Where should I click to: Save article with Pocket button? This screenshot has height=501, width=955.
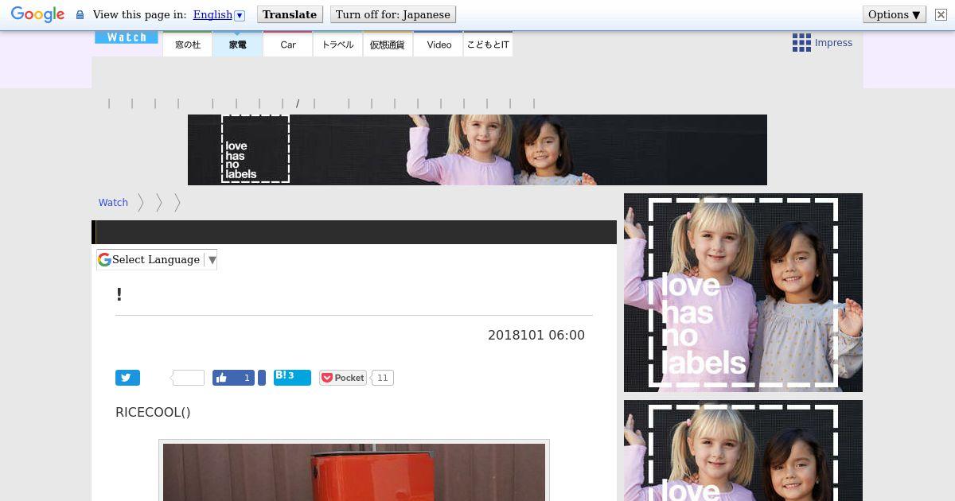pos(343,378)
